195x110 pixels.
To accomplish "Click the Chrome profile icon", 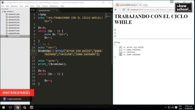I will click(x=172, y=2).
